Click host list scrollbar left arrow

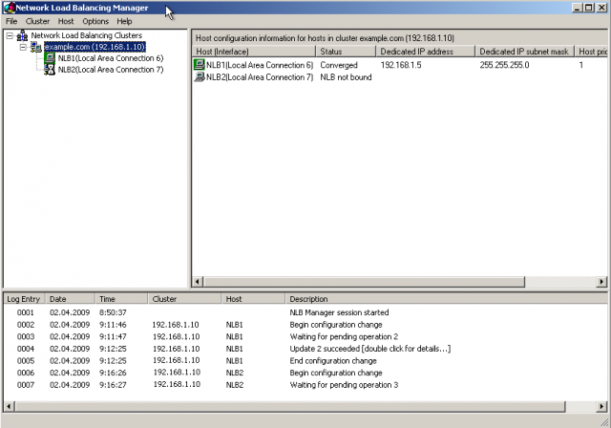(x=198, y=282)
